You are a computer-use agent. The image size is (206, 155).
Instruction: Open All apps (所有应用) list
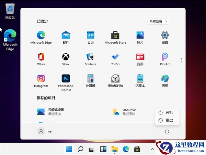(158, 21)
